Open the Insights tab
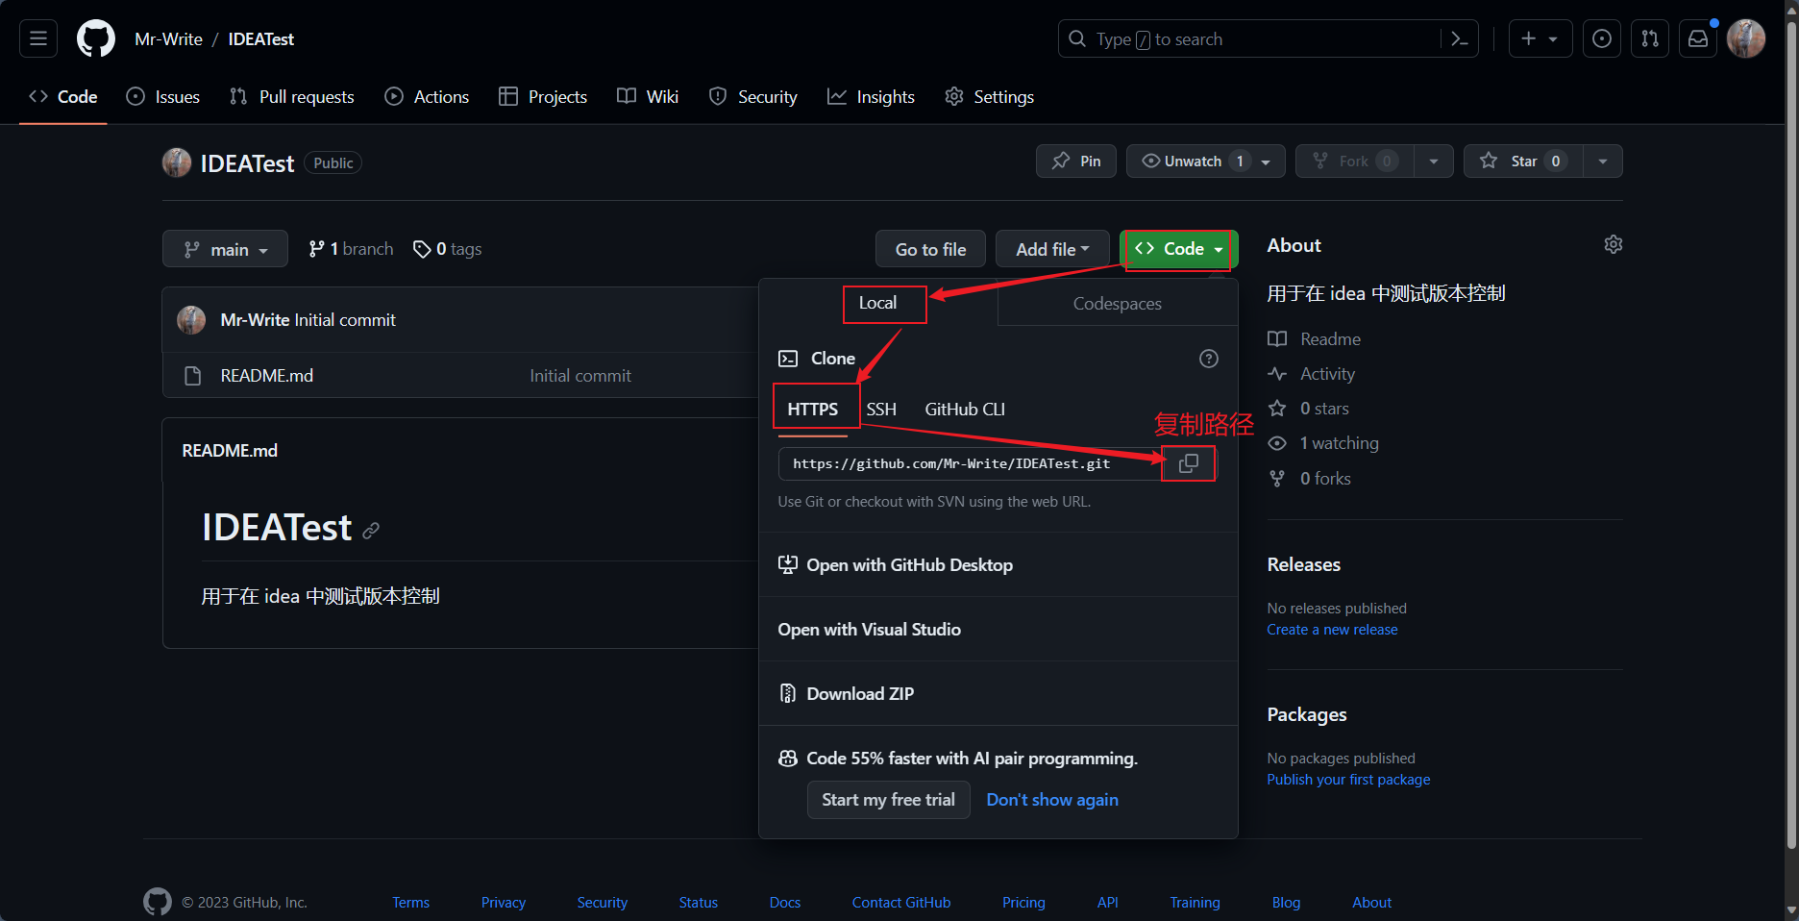 (x=872, y=96)
